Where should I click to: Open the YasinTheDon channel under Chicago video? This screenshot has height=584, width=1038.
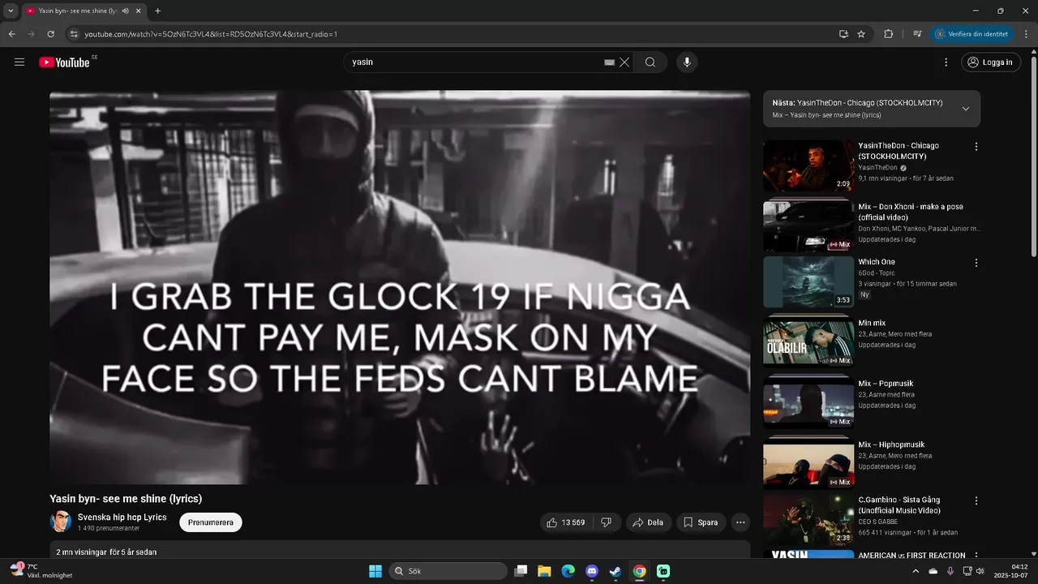(x=877, y=167)
